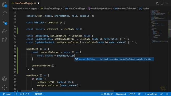Image resolution: width=171 pixels, height=96 pixels.
Task: Open the NoteDetailPage symbol breadcrumb
Action: pos(75,9)
